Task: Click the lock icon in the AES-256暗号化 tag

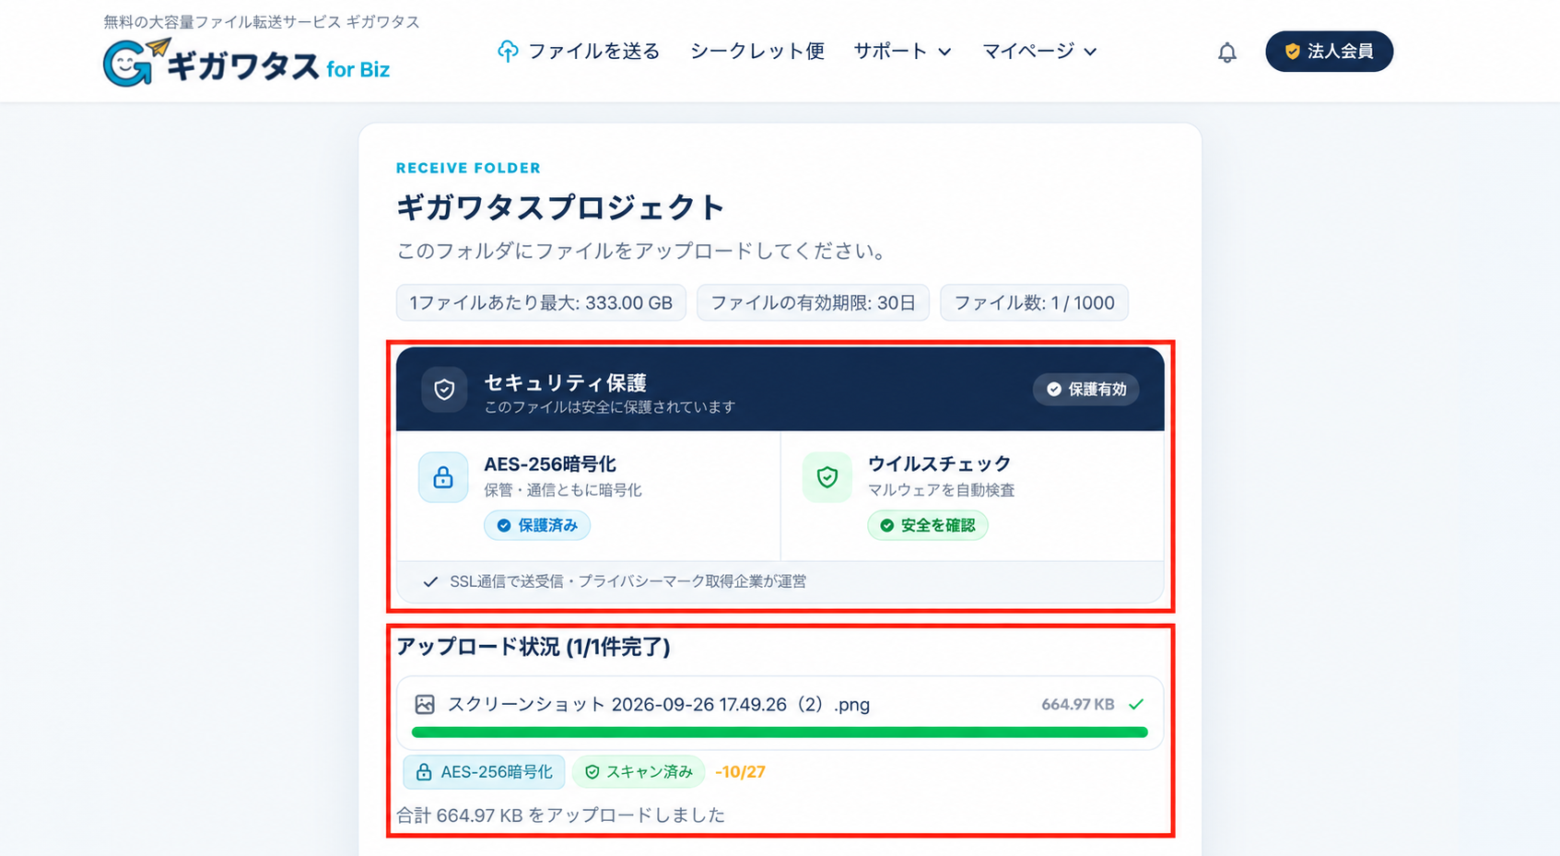Action: click(424, 772)
